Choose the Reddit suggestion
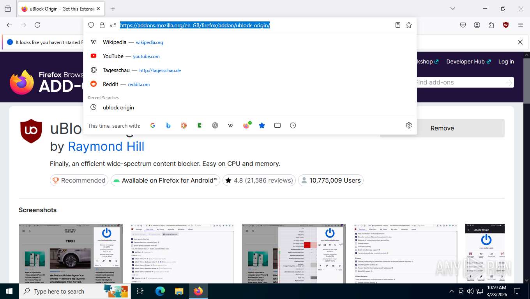The width and height of the screenshot is (530, 299). 250,84
